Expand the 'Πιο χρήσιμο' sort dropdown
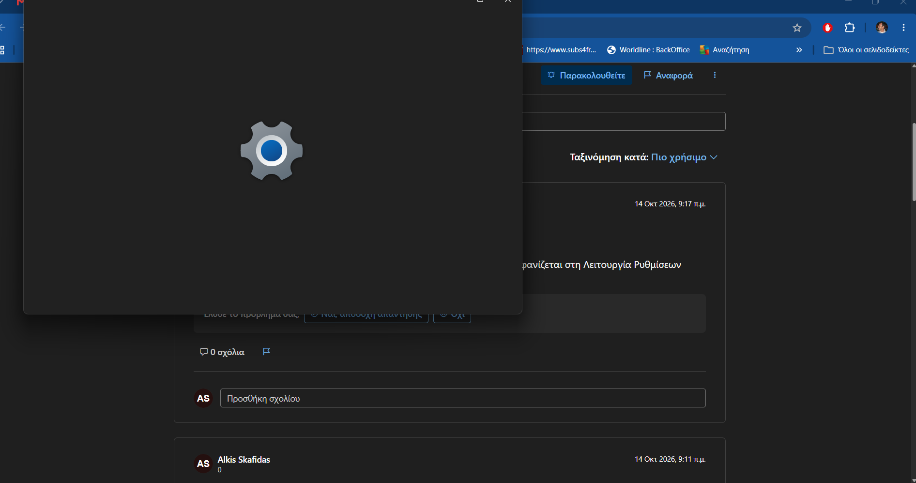This screenshot has height=483, width=916. click(x=684, y=157)
